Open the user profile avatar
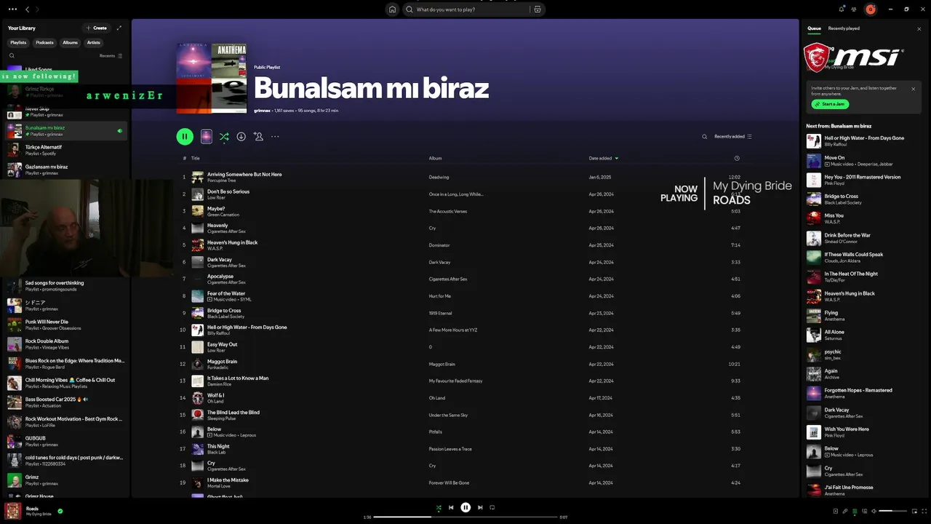Viewport: 931px width, 524px height. pyautogui.click(x=871, y=9)
